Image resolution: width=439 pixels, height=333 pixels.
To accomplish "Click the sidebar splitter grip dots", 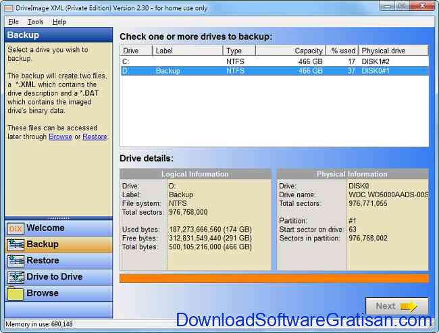I will (59, 218).
